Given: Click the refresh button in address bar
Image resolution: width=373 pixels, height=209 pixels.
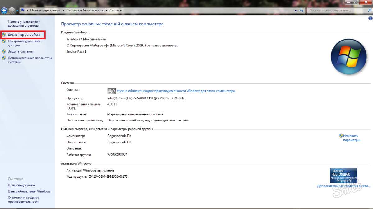Looking at the screenshot, I should (302, 11).
